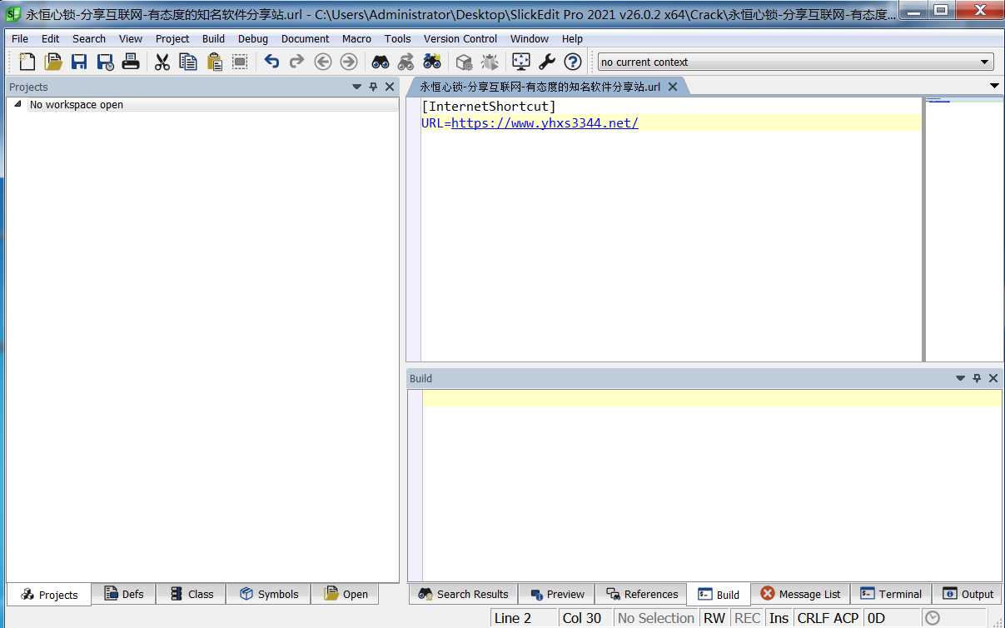The image size is (1005, 628).
Task: Switch to the Preview tab
Action: pos(558,594)
